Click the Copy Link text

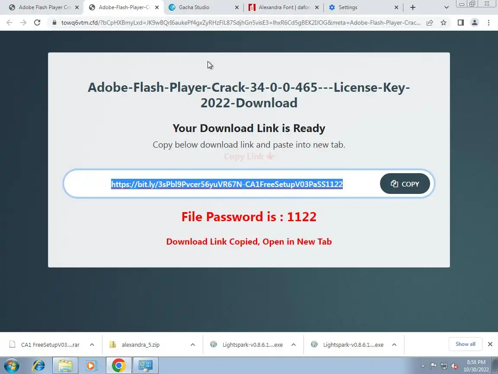(249, 156)
